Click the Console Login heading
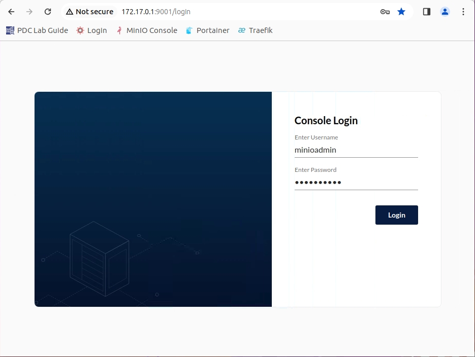 (x=326, y=121)
